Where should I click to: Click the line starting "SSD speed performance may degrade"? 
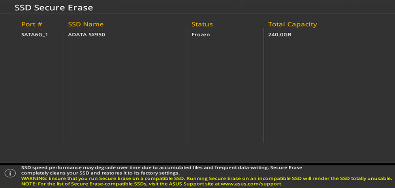coord(162,167)
